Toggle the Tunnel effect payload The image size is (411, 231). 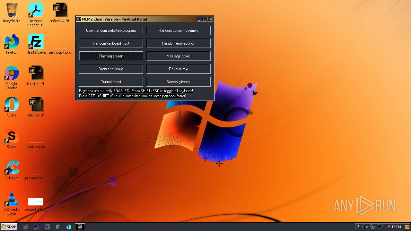point(111,82)
